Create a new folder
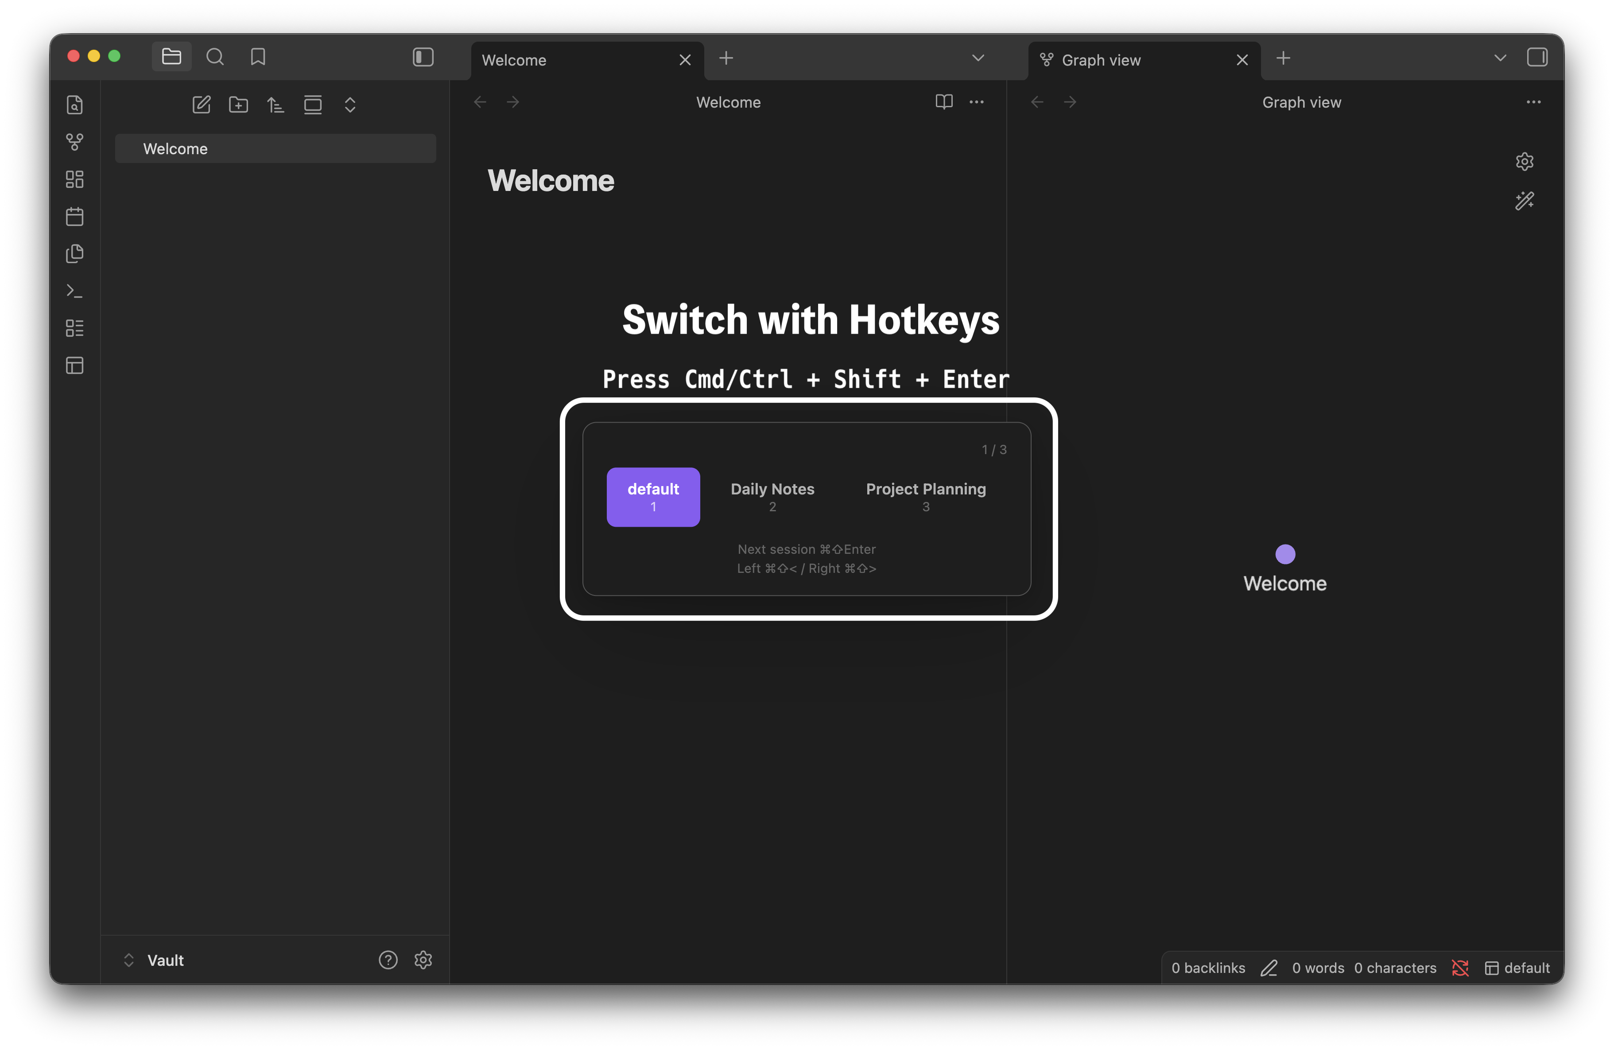 pos(239,105)
